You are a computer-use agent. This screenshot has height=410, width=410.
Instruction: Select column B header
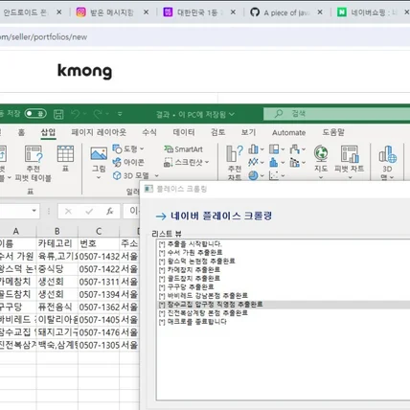coord(57,231)
